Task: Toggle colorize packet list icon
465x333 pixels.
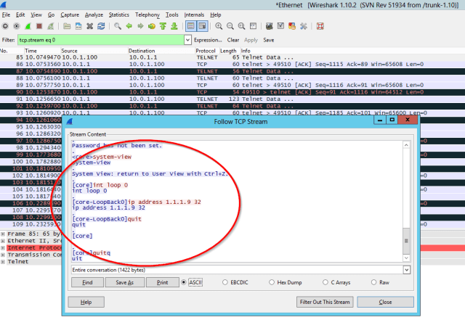Action: pyautogui.click(x=190, y=26)
